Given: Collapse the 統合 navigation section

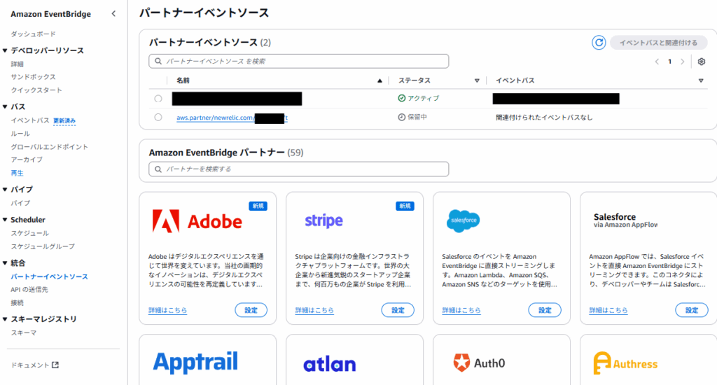Looking at the screenshot, I should coord(5,263).
